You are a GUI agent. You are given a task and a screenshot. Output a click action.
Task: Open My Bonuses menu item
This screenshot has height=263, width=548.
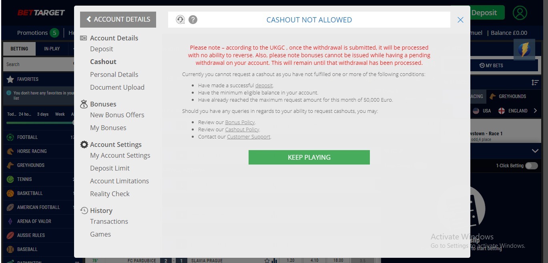[108, 128]
